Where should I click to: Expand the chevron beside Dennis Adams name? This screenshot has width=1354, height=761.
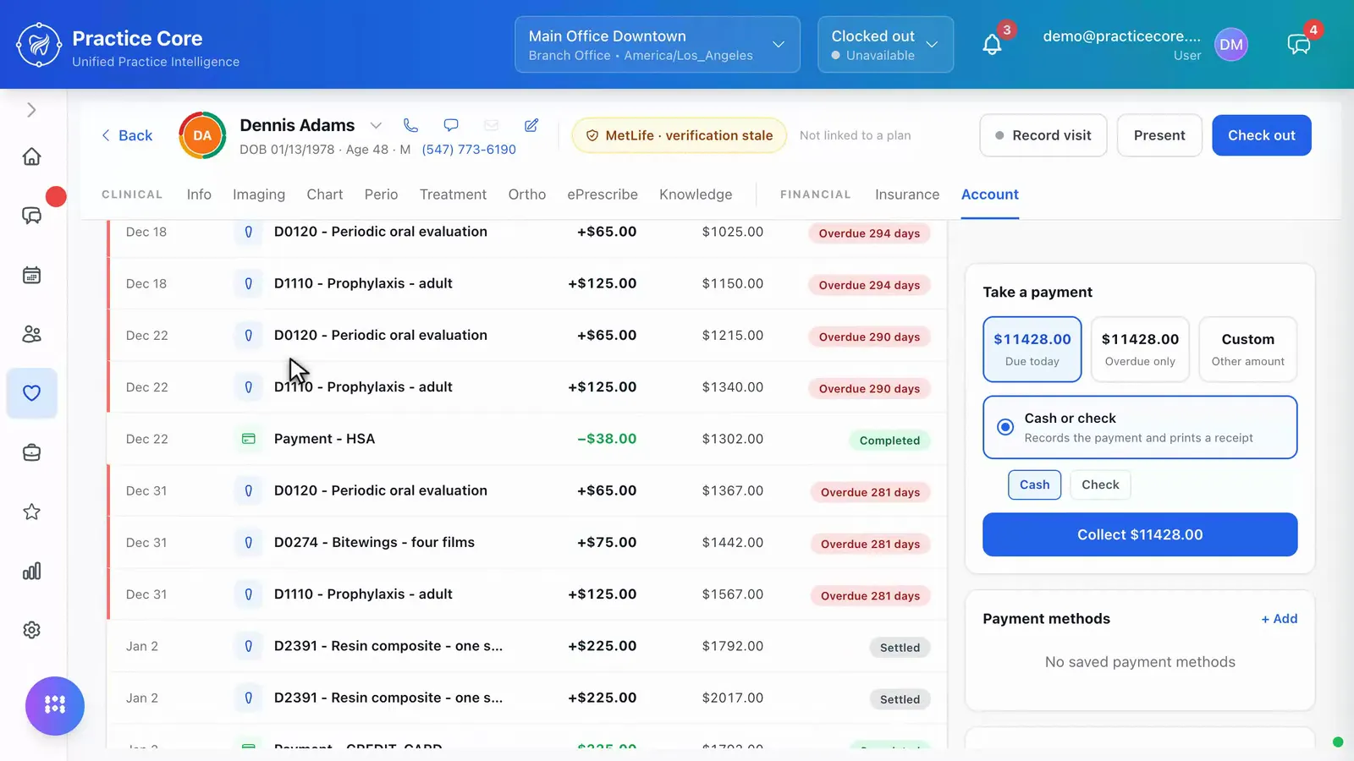pos(376,125)
